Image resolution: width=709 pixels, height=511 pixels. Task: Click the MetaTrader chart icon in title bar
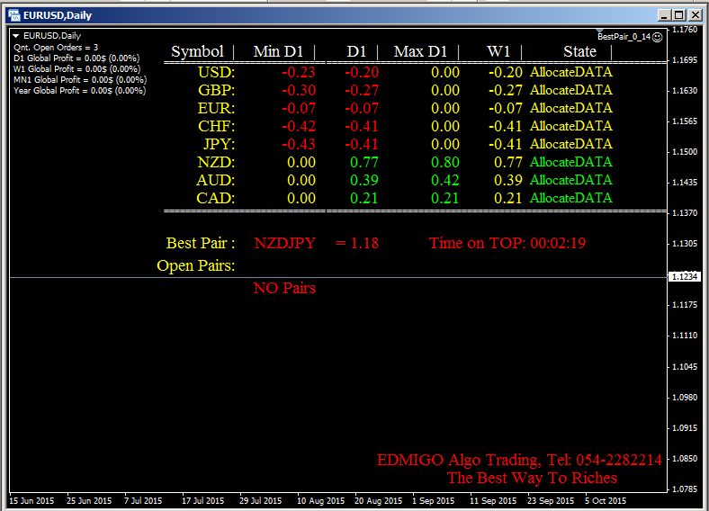(x=14, y=15)
